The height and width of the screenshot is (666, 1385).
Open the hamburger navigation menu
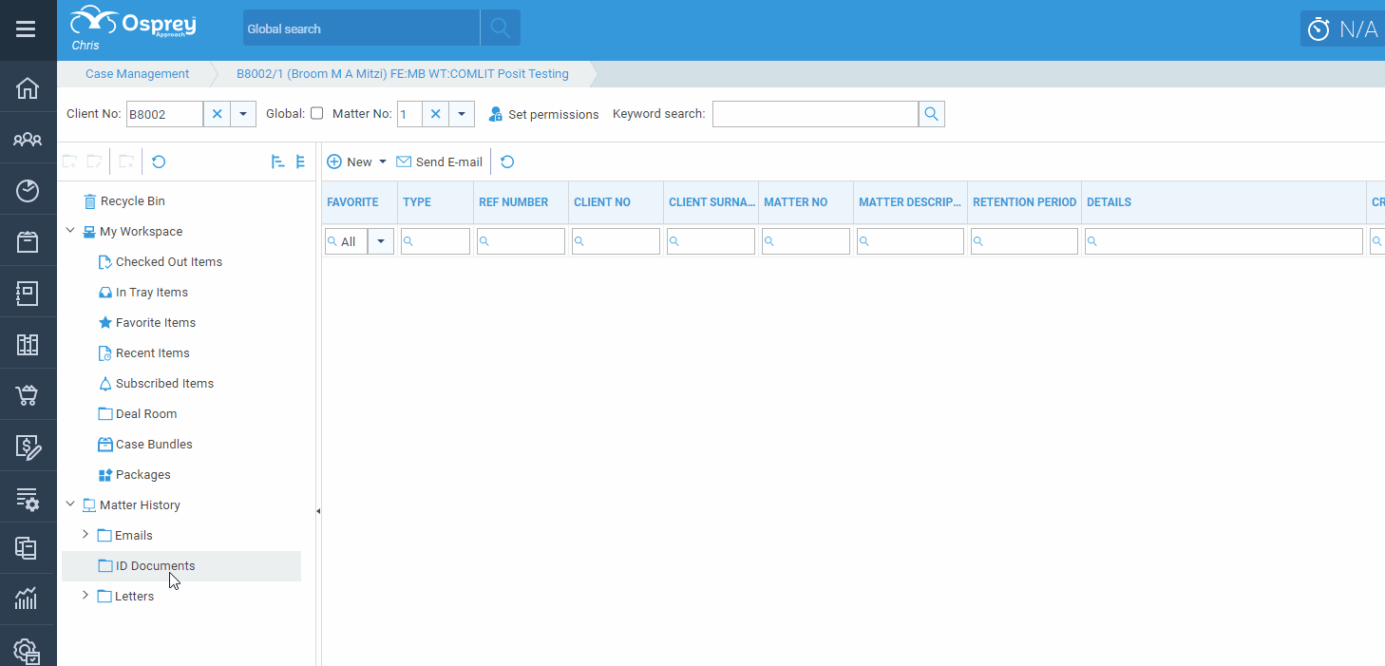[26, 29]
